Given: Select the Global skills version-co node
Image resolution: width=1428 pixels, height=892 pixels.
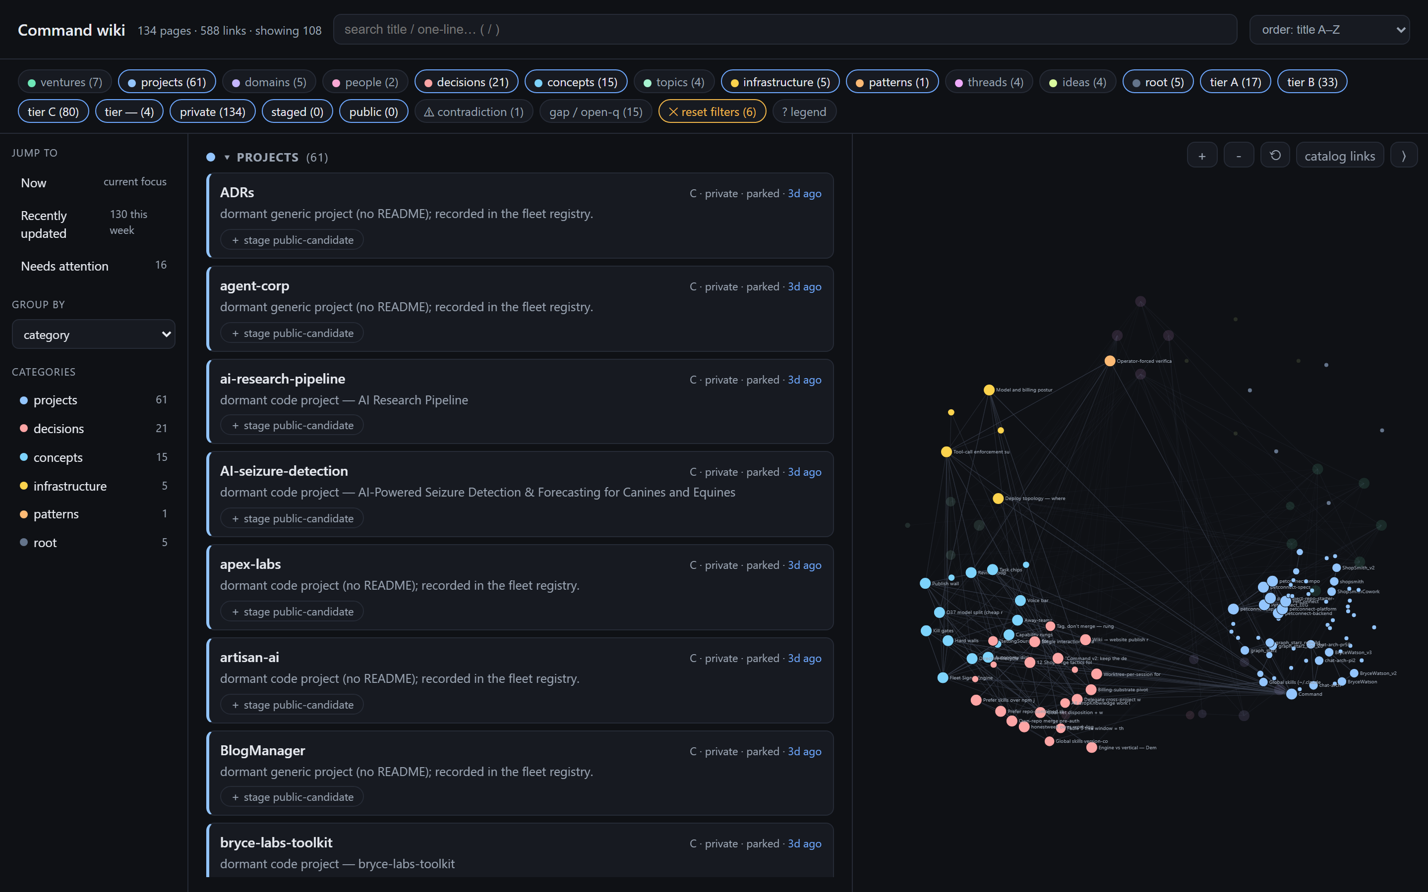Looking at the screenshot, I should 1049,741.
